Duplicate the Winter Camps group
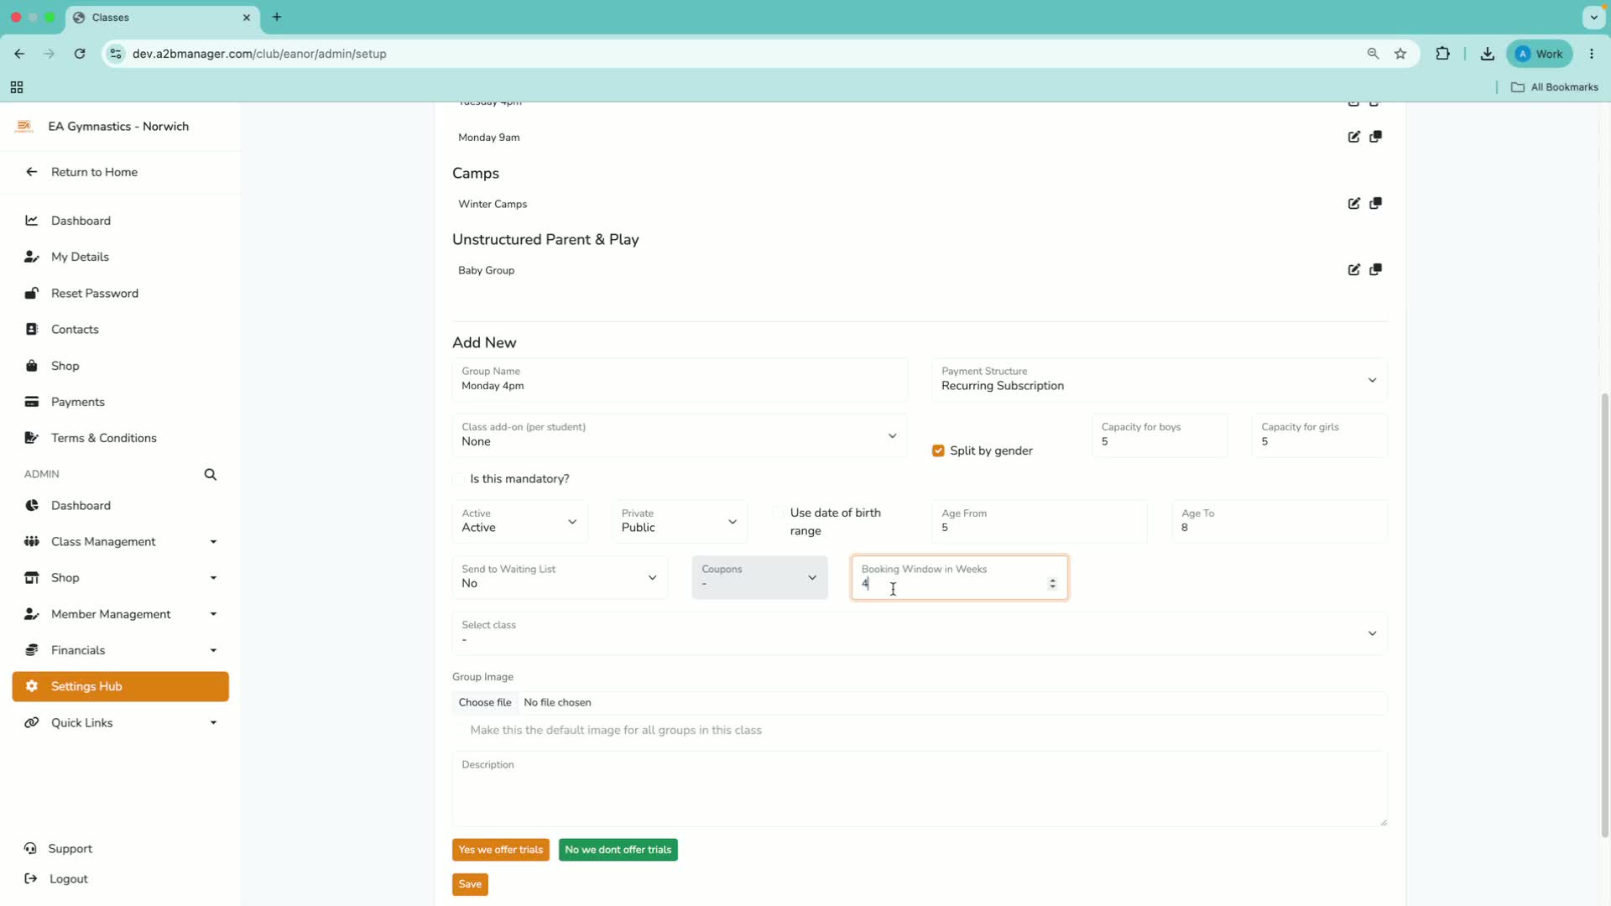The image size is (1611, 906). 1375,204
